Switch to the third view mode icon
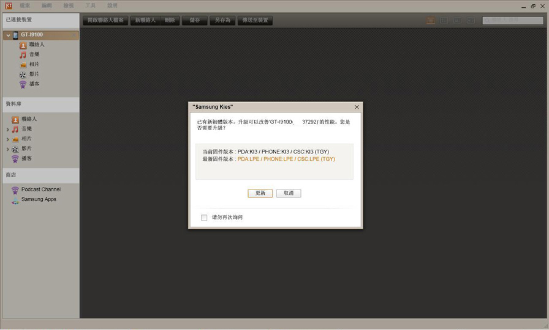The image size is (549, 330). 457,20
